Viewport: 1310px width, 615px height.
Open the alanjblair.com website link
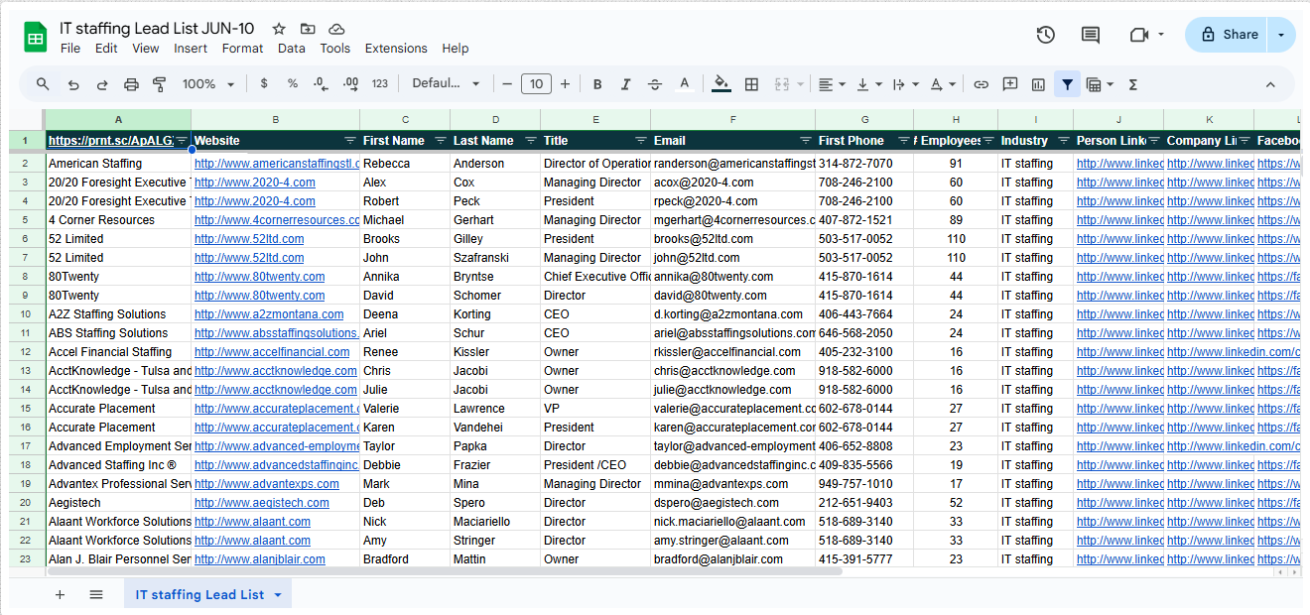click(260, 559)
